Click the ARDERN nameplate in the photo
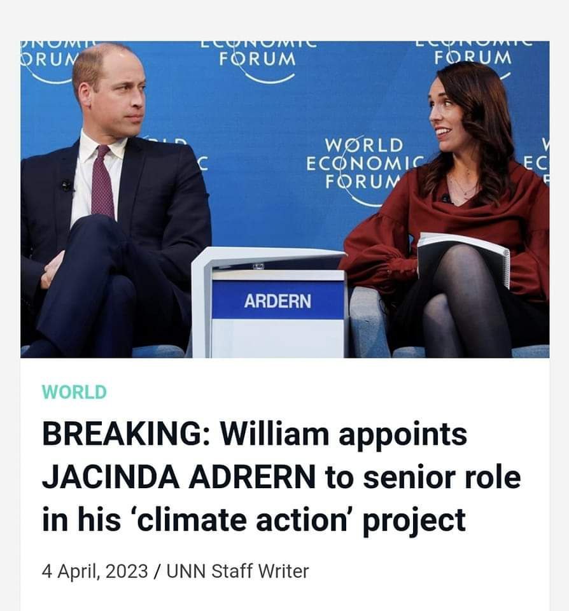Viewport: 569px width, 611px height. [278, 301]
